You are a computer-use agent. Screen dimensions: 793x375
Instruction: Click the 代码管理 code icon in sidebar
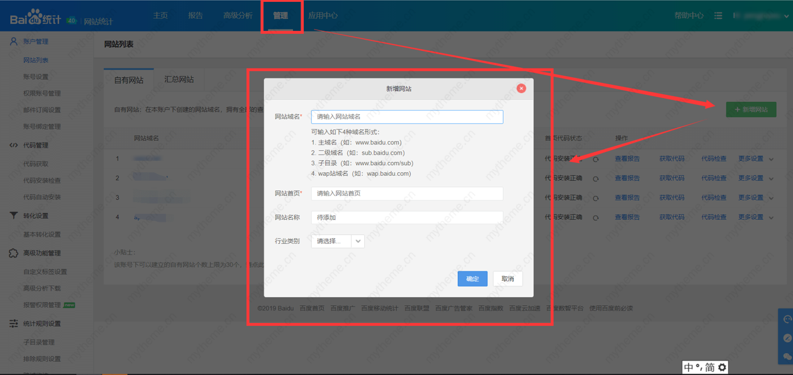[13, 145]
